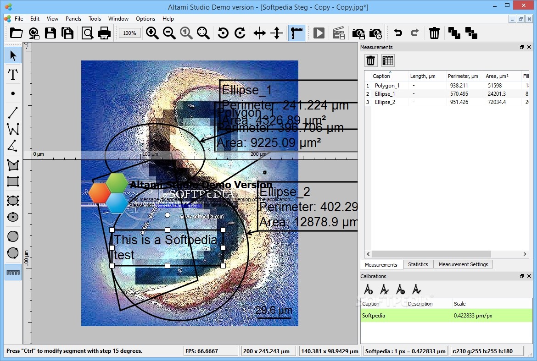The height and width of the screenshot is (361, 537).
Task: Click the remove calibration icon
Action: pos(400,289)
